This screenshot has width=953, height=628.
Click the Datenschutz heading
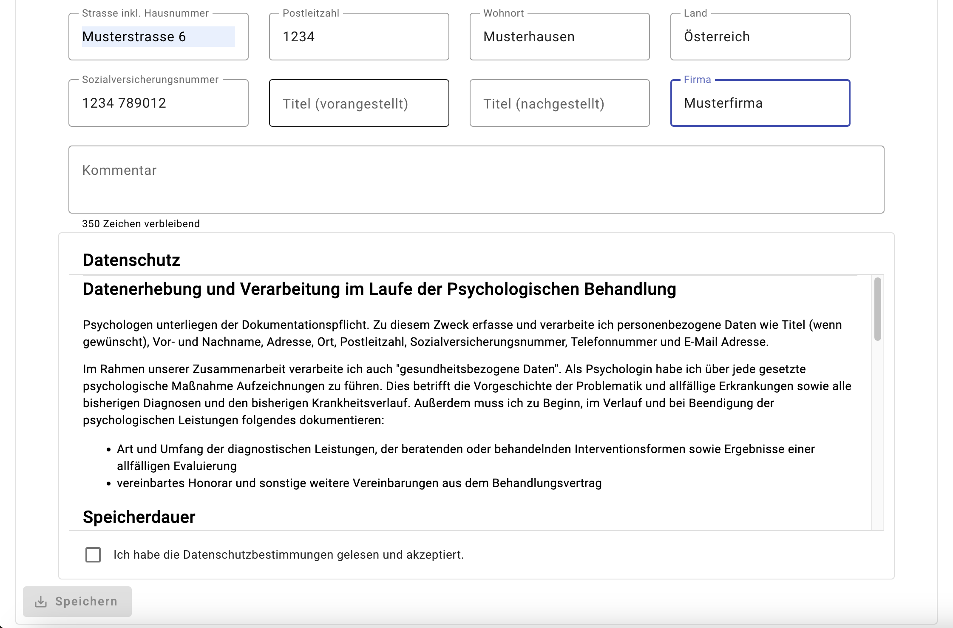tap(131, 260)
